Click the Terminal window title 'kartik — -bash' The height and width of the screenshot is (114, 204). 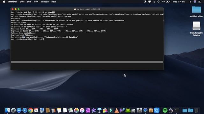tap(87, 9)
